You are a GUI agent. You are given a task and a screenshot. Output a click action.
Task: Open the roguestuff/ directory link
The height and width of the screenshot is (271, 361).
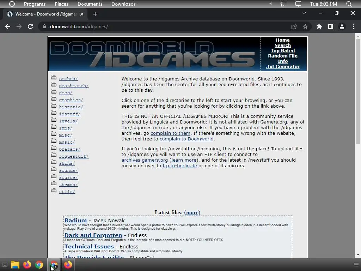click(x=74, y=156)
